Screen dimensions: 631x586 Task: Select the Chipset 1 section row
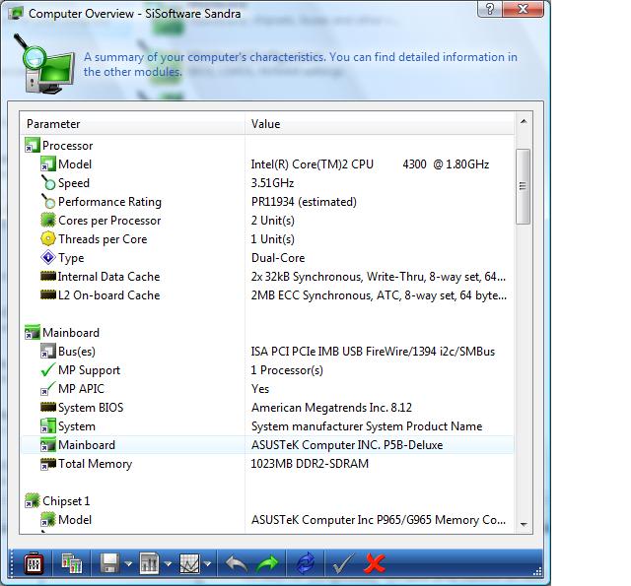(267, 501)
